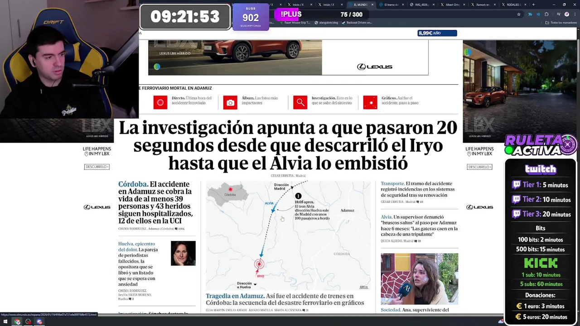Open the Lexus LBX banner ad at top
Image resolution: width=580 pixels, height=326 pixels.
point(288,58)
